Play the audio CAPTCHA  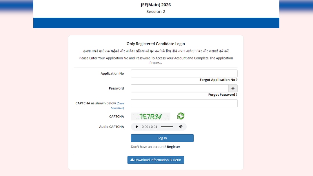137,127
